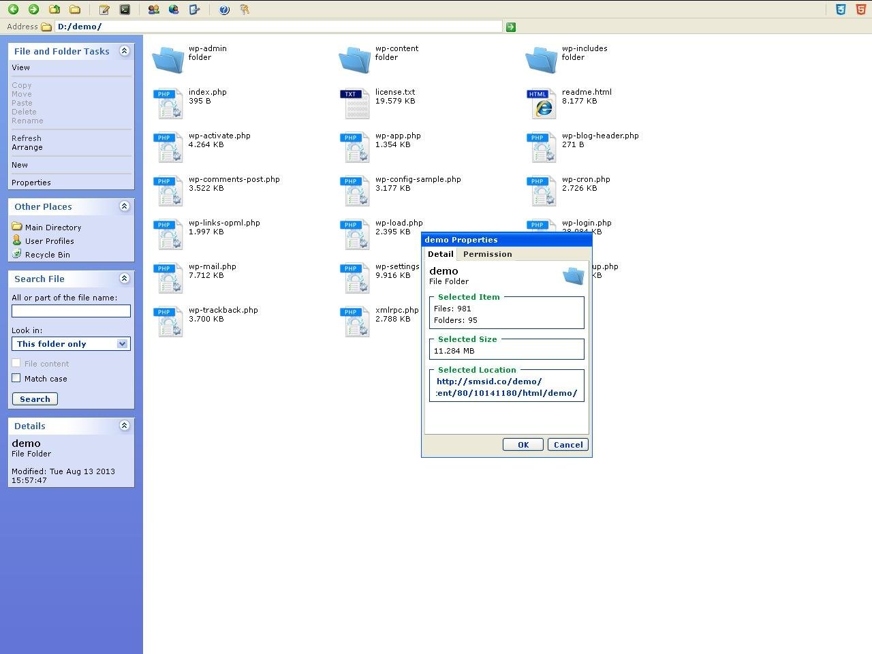This screenshot has width=872, height=654.
Task: Switch to the Permission tab
Action: (x=487, y=254)
